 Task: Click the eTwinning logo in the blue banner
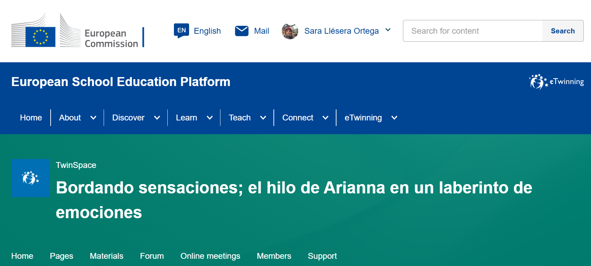point(556,82)
